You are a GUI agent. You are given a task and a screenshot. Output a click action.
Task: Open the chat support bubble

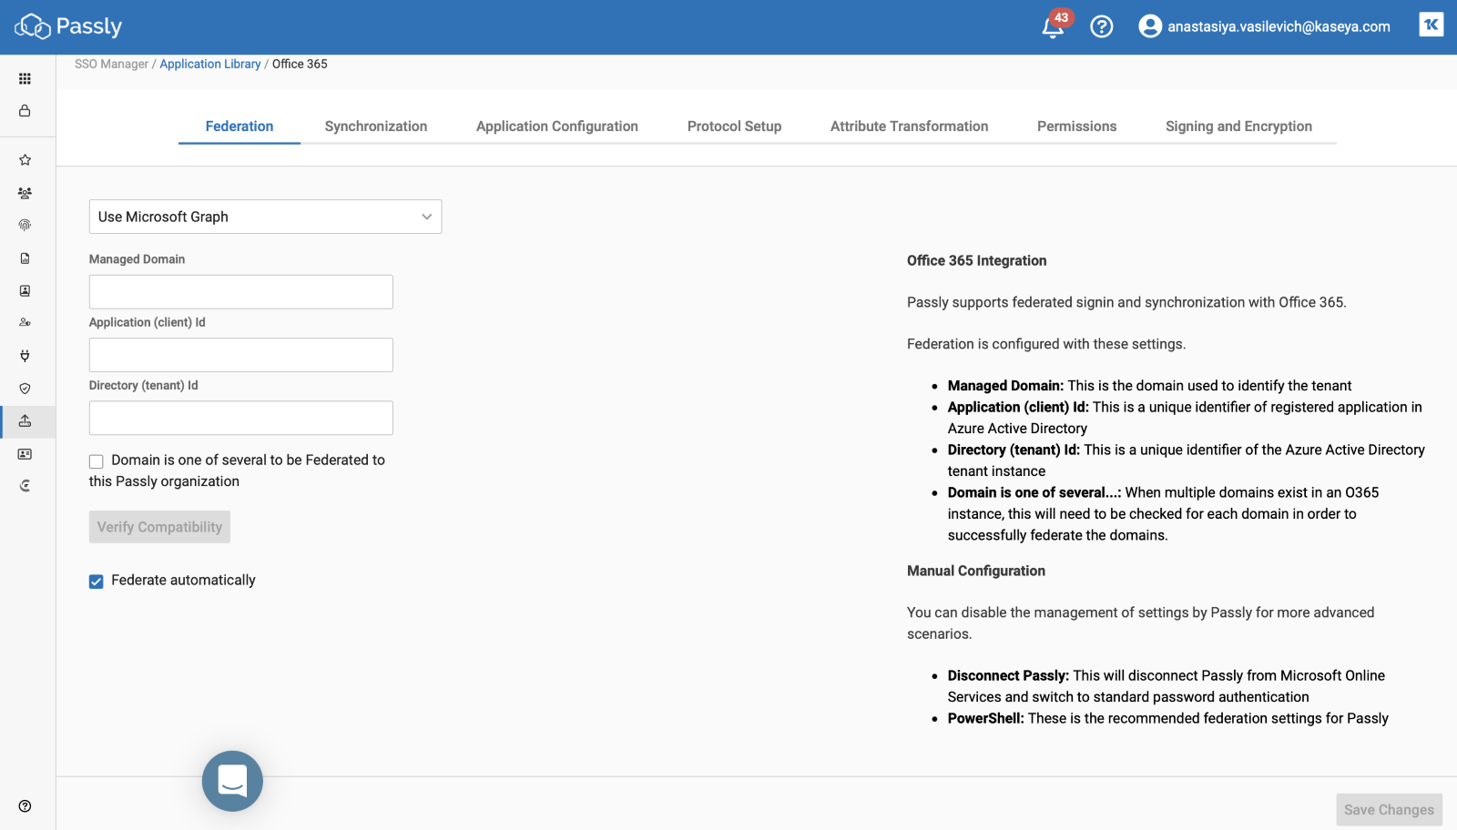[232, 781]
